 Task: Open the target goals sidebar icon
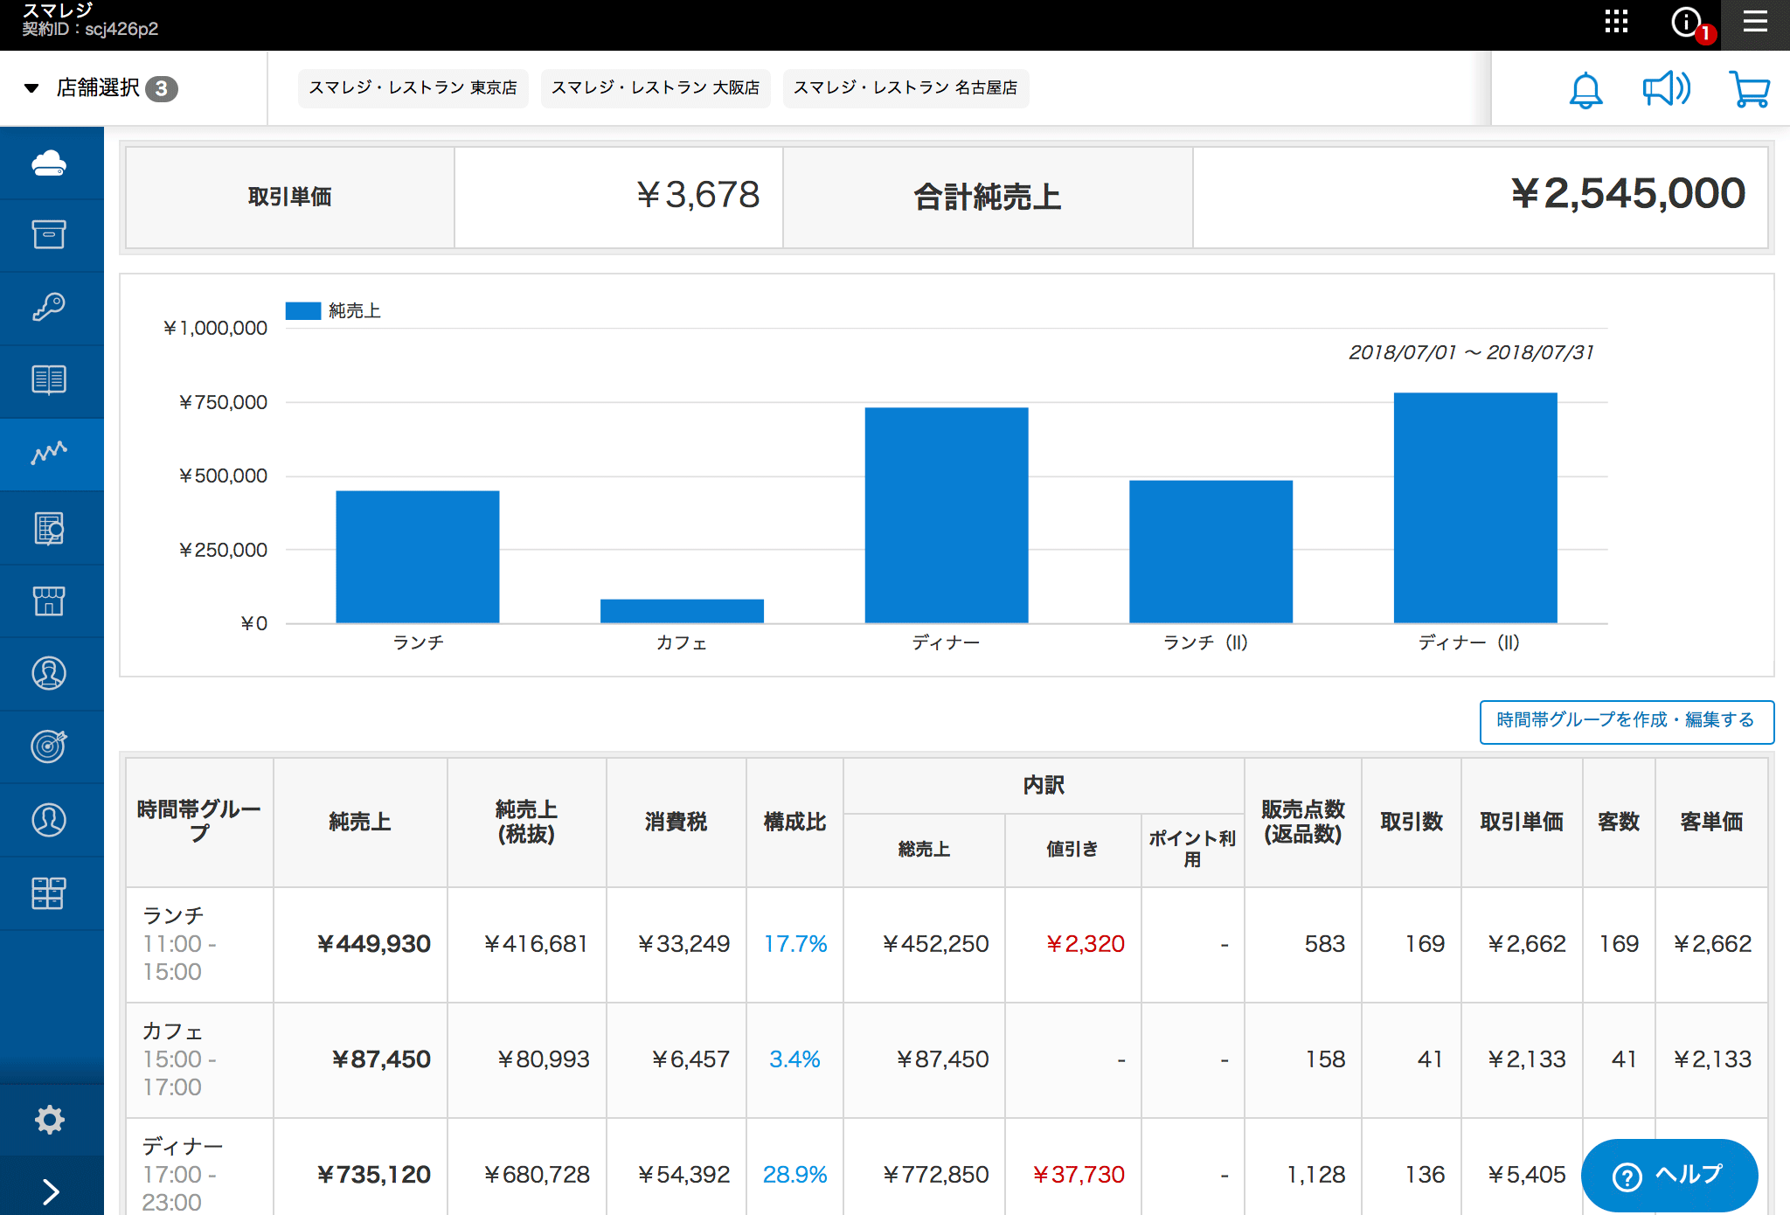point(49,746)
